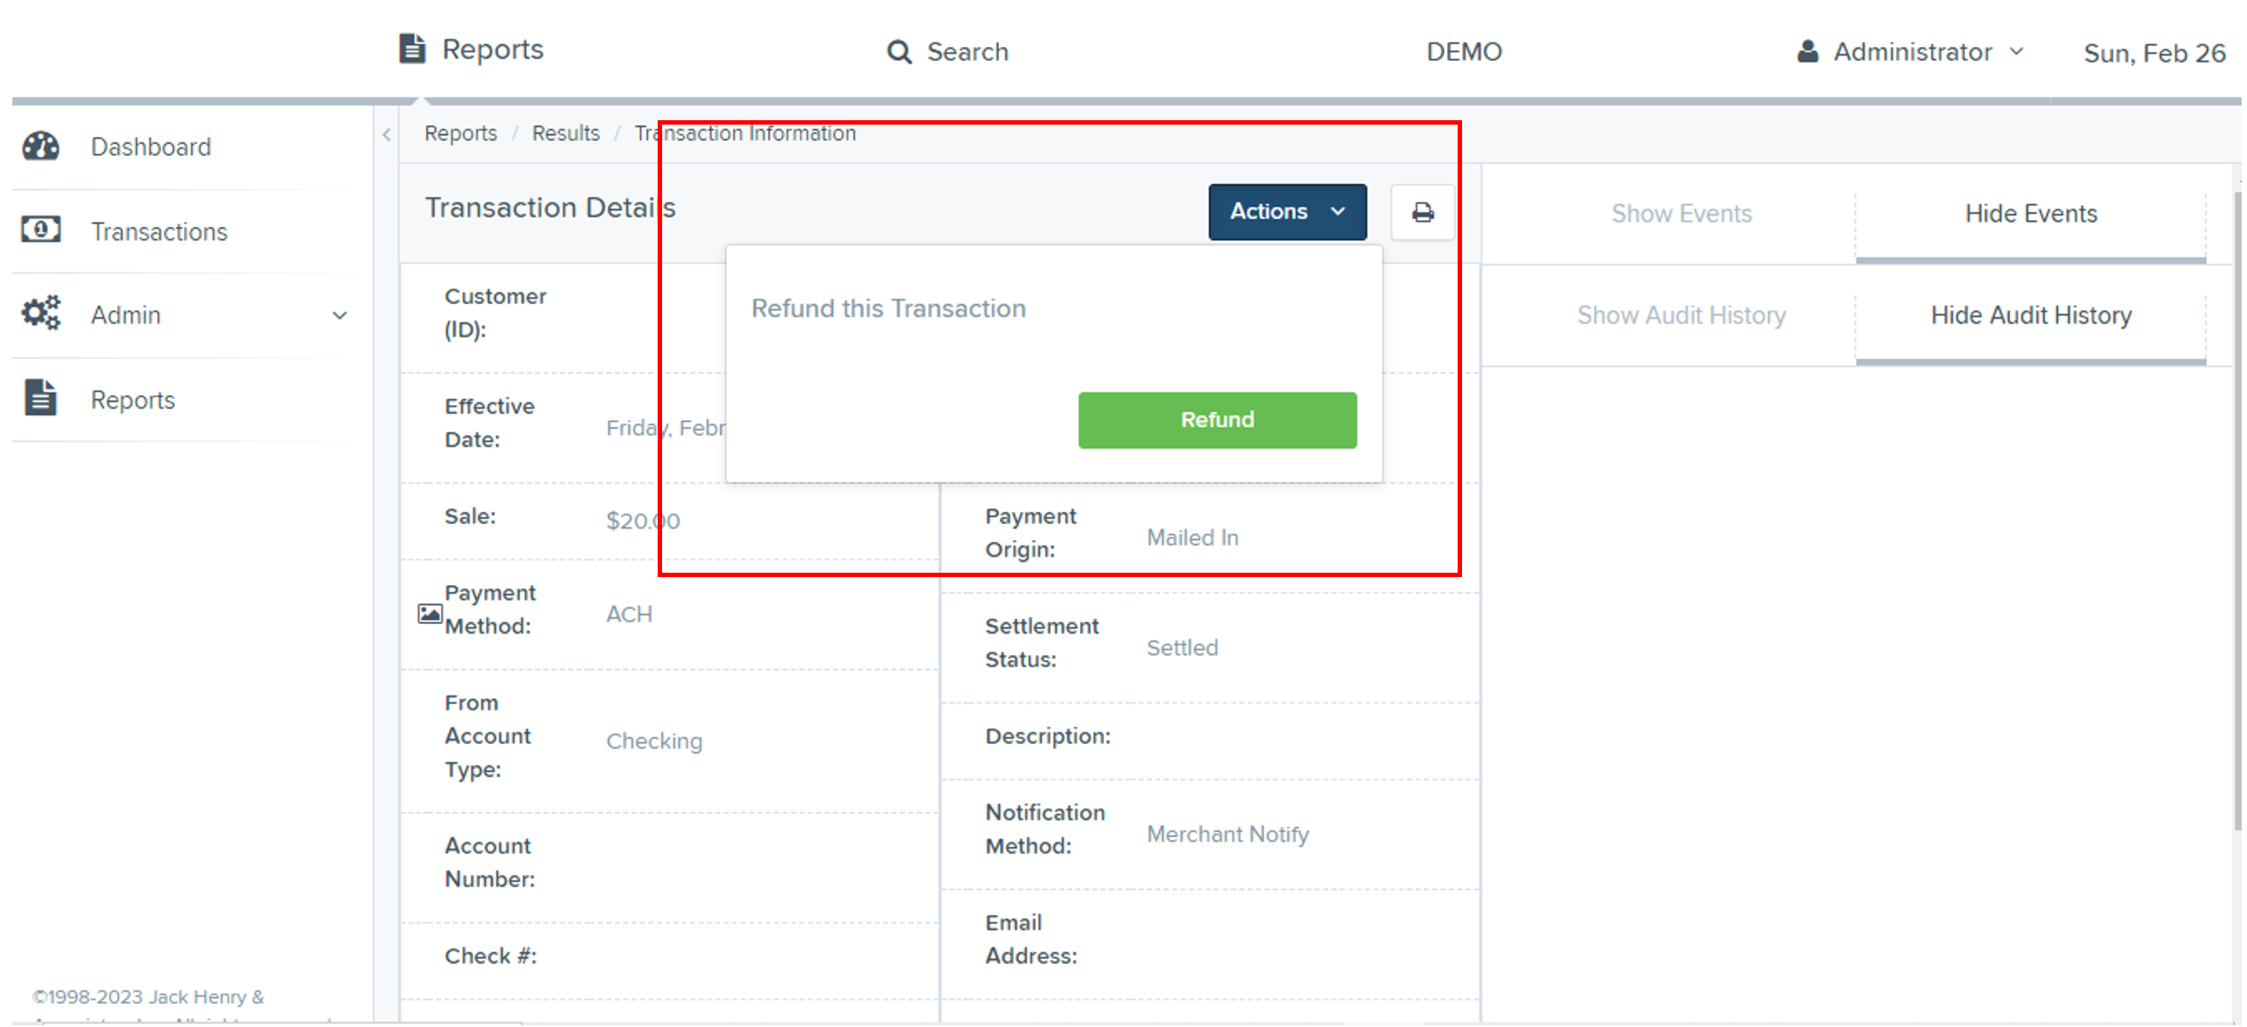Click the check image icon beside Payment Method

point(430,613)
